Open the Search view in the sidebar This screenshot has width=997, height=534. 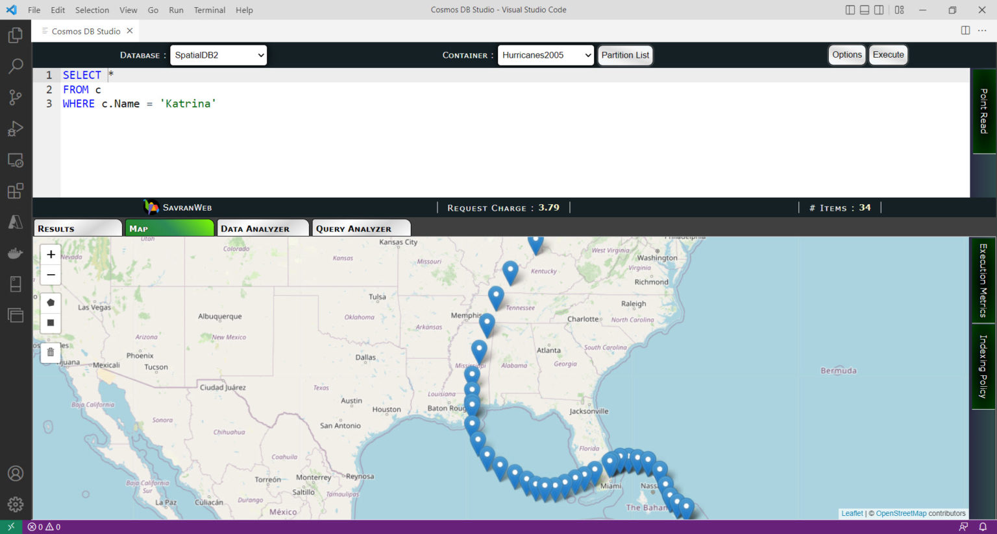click(16, 66)
